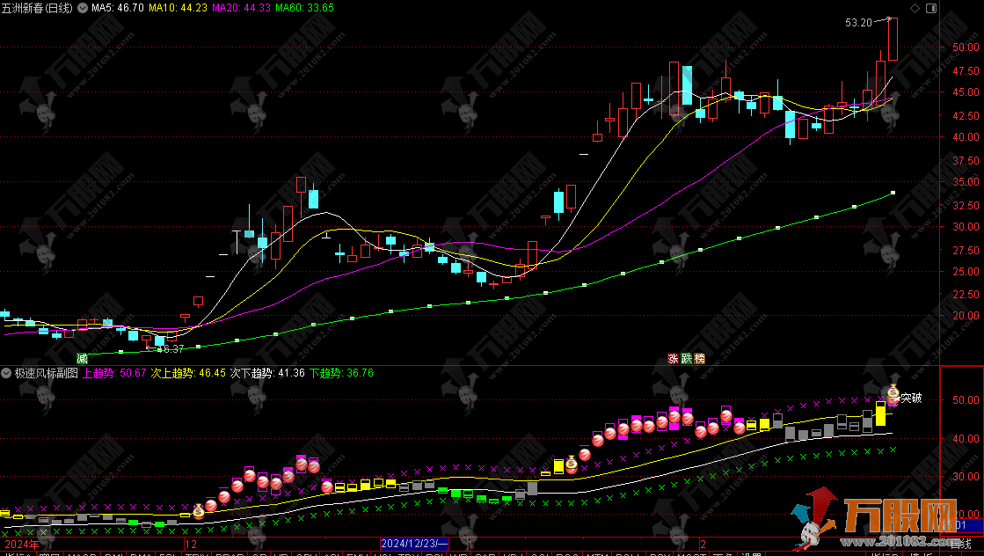Select the MA10: 44.23 indicator label
Viewport: 984px width, 556px height.
(178, 8)
